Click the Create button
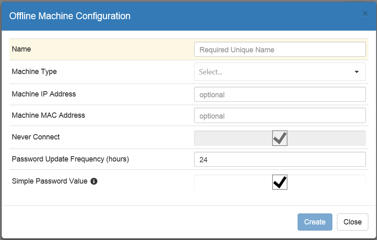The height and width of the screenshot is (240, 377). tap(315, 222)
